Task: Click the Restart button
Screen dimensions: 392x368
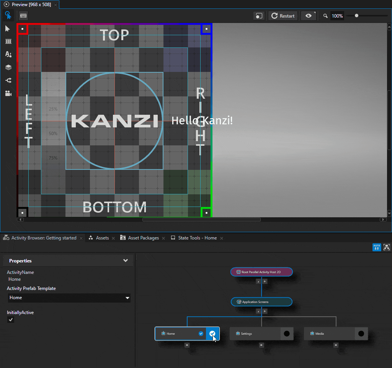Action: [283, 16]
